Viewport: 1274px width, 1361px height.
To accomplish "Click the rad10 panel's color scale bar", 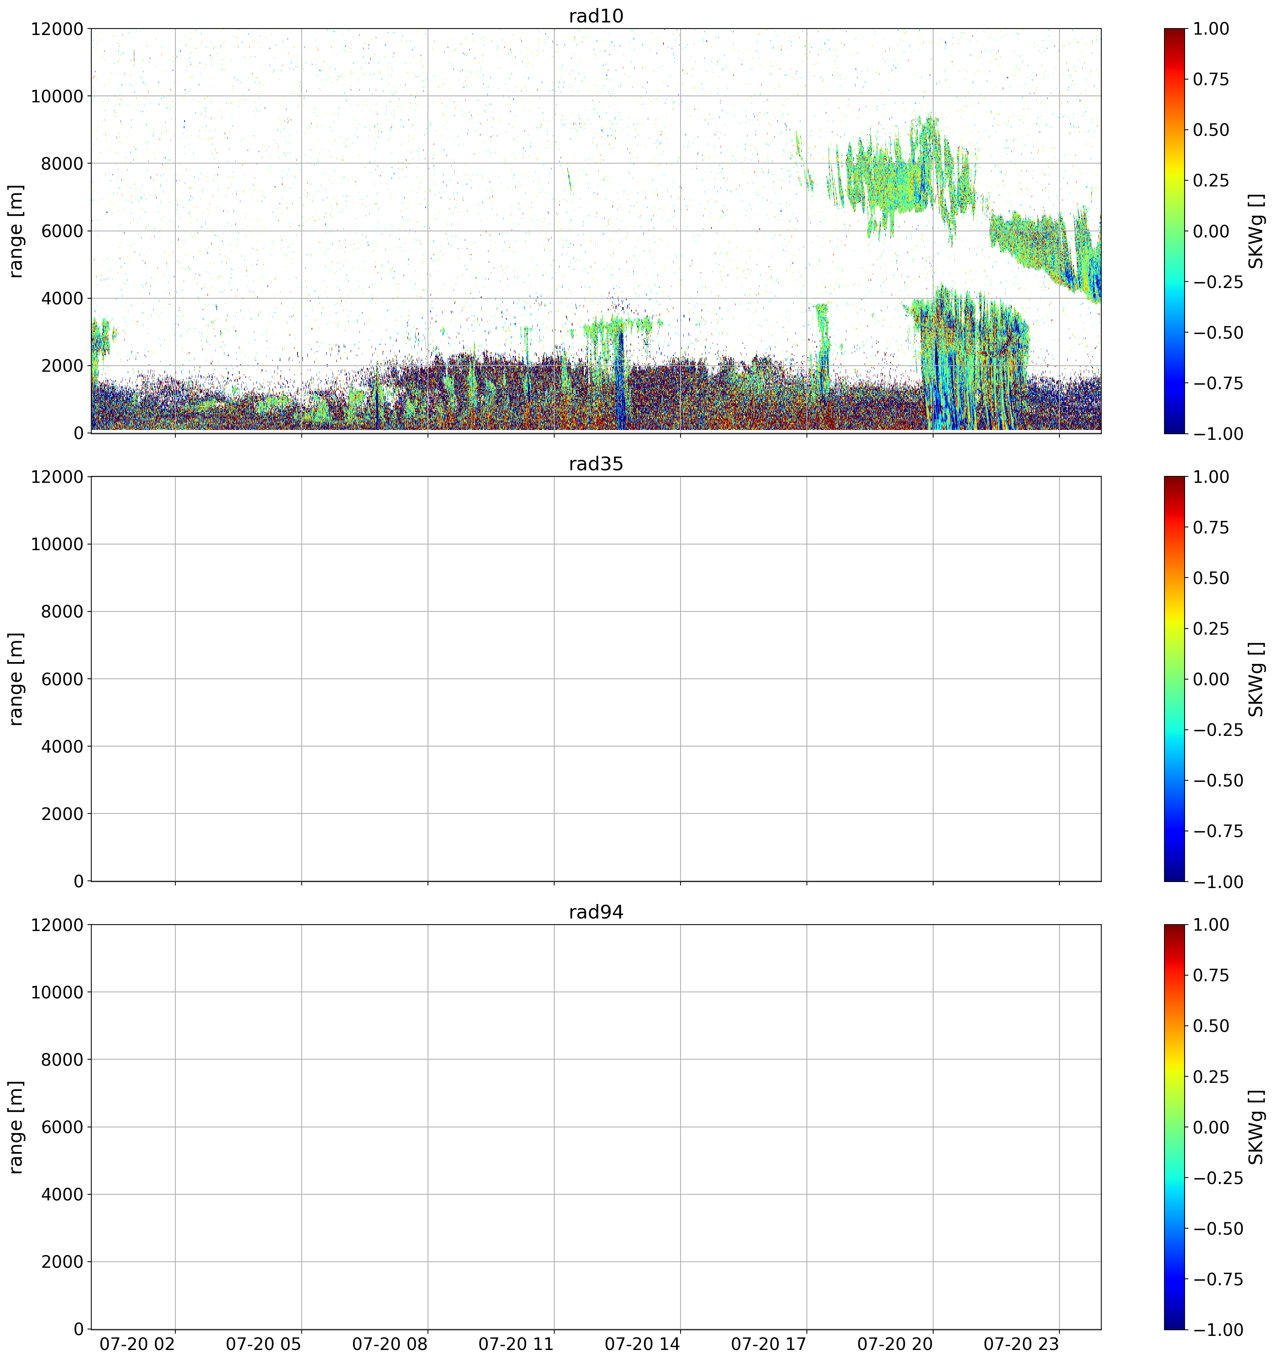I will [x=1173, y=231].
